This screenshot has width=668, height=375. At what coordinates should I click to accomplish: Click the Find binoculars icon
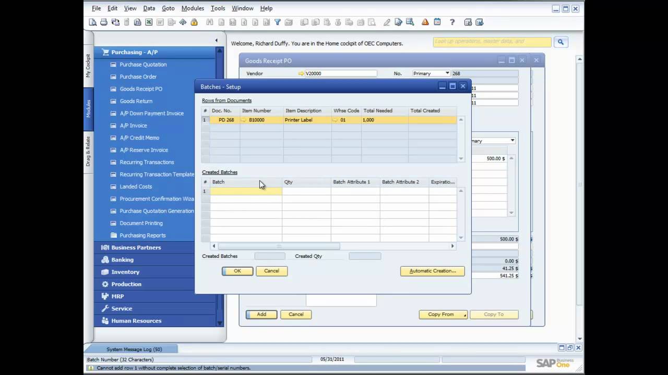pos(210,22)
